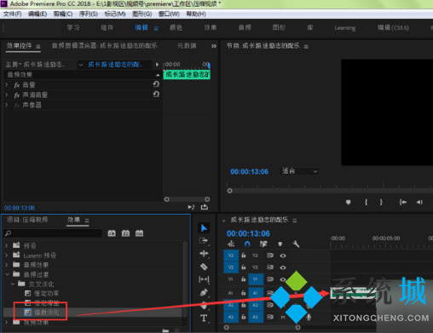433x333 pixels.
Task: Click Mark In in Program monitor
Action: point(366,202)
